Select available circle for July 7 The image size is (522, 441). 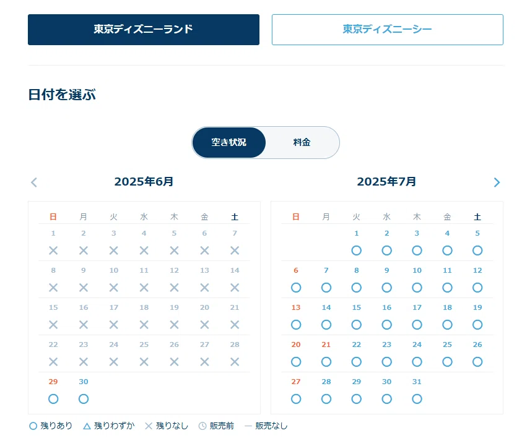326,288
